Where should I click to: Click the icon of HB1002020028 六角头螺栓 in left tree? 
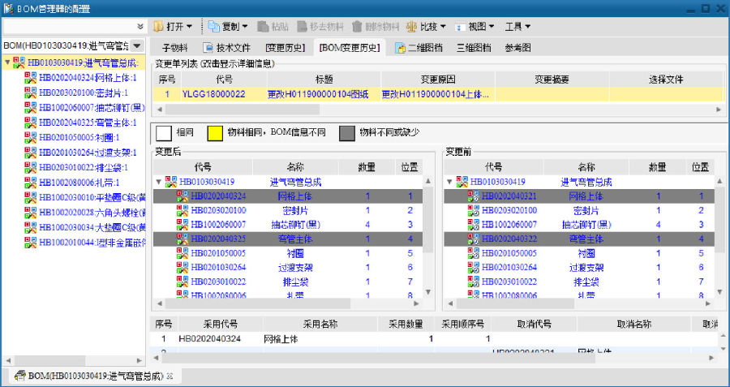pos(30,212)
